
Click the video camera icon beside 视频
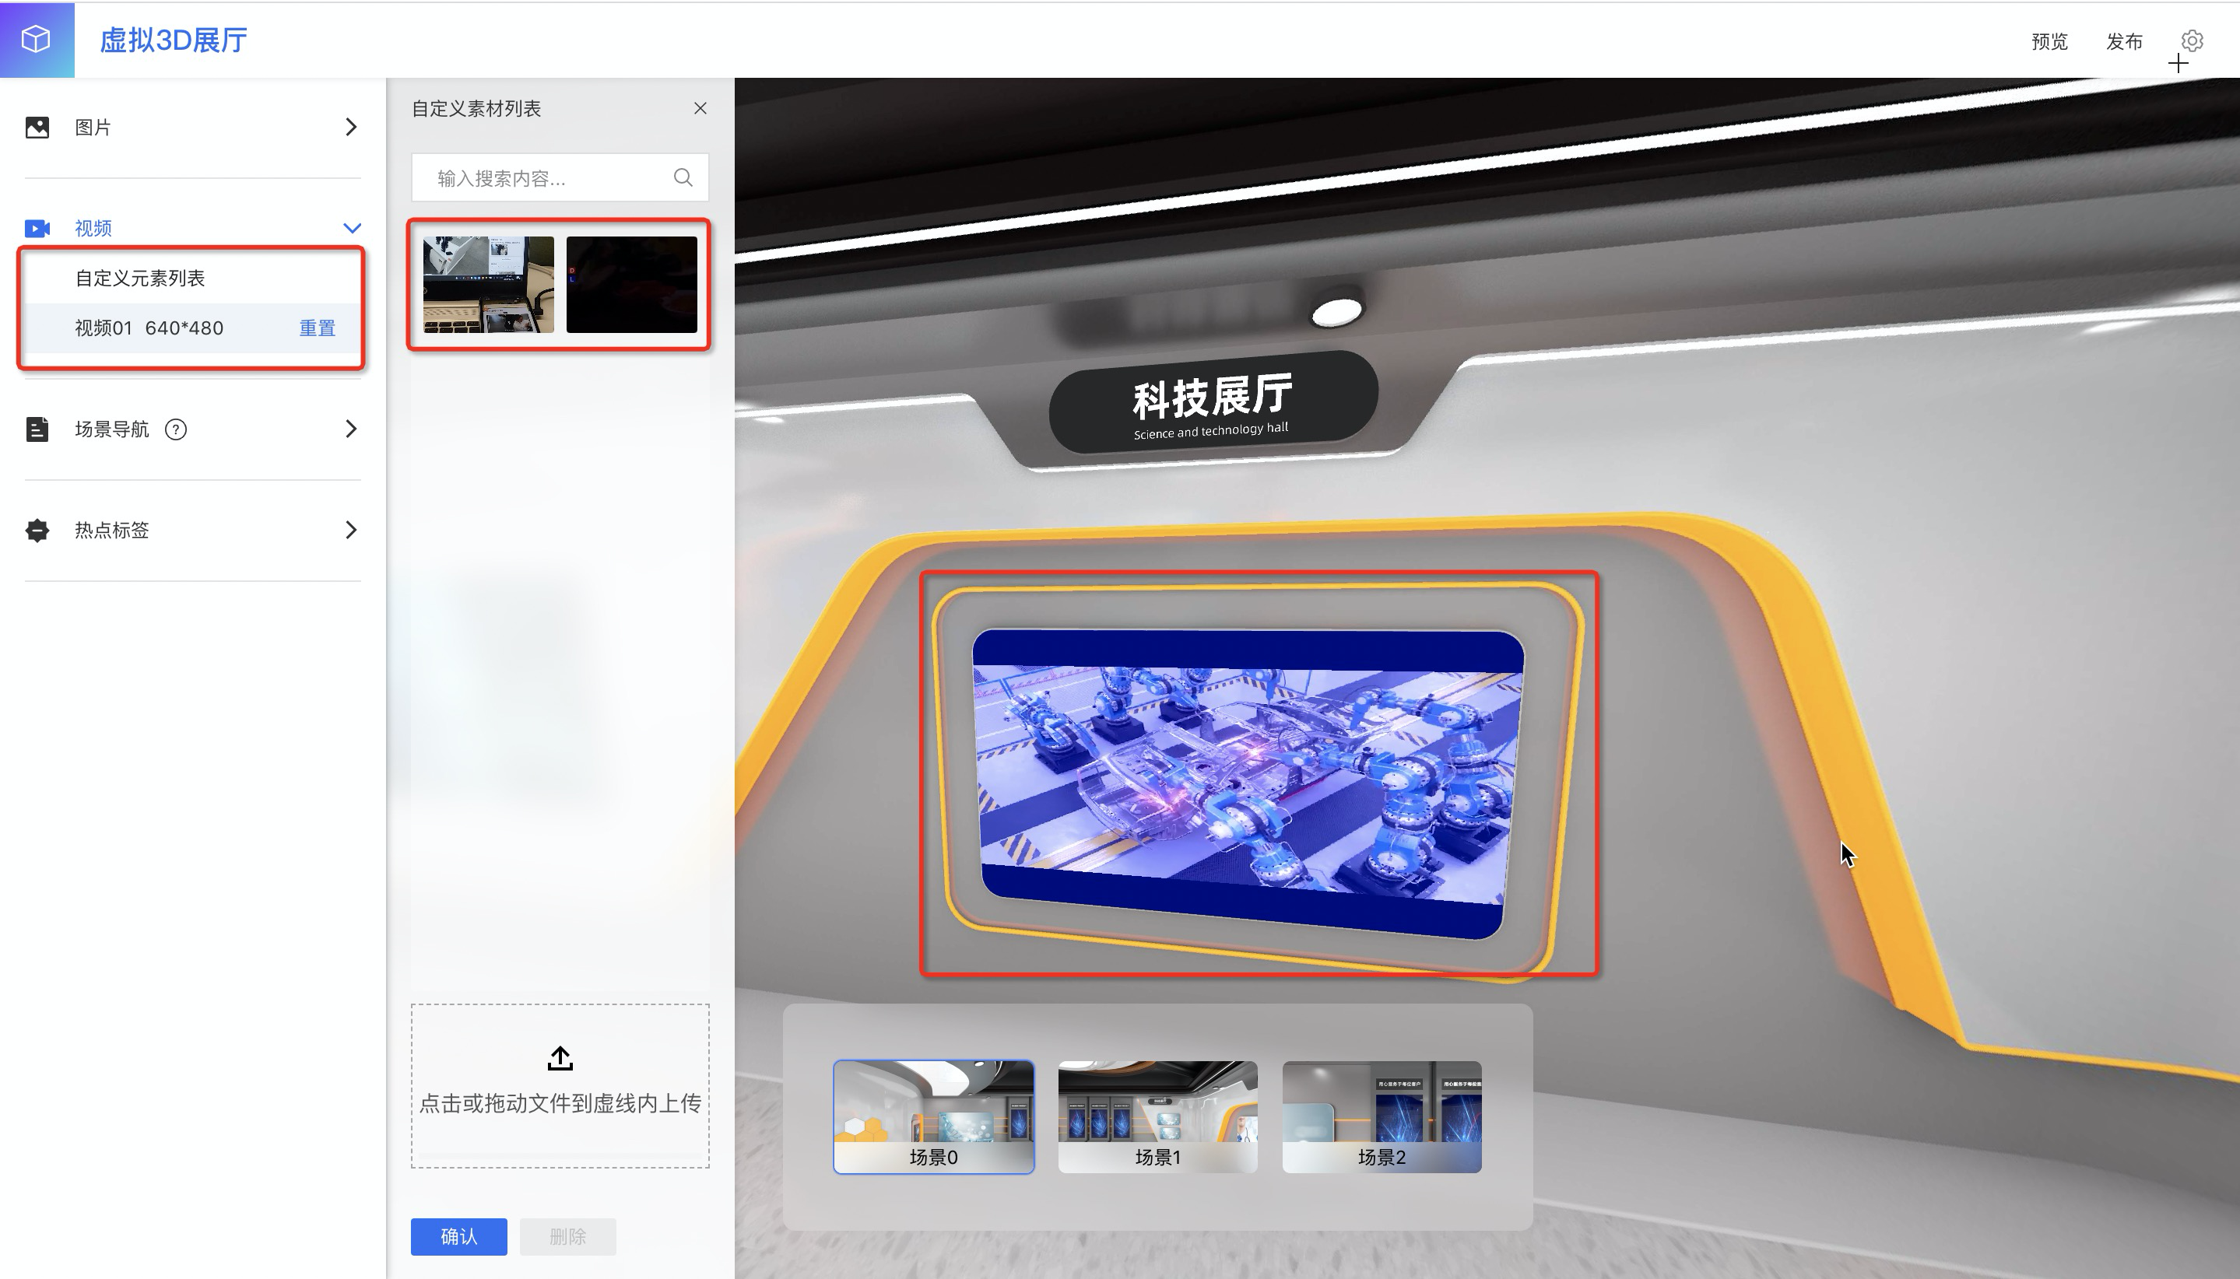click(x=37, y=229)
